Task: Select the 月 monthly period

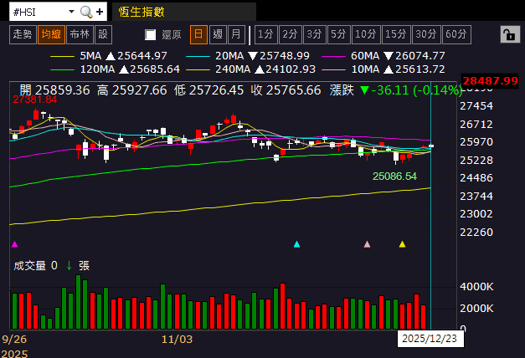Action: pyautogui.click(x=236, y=34)
